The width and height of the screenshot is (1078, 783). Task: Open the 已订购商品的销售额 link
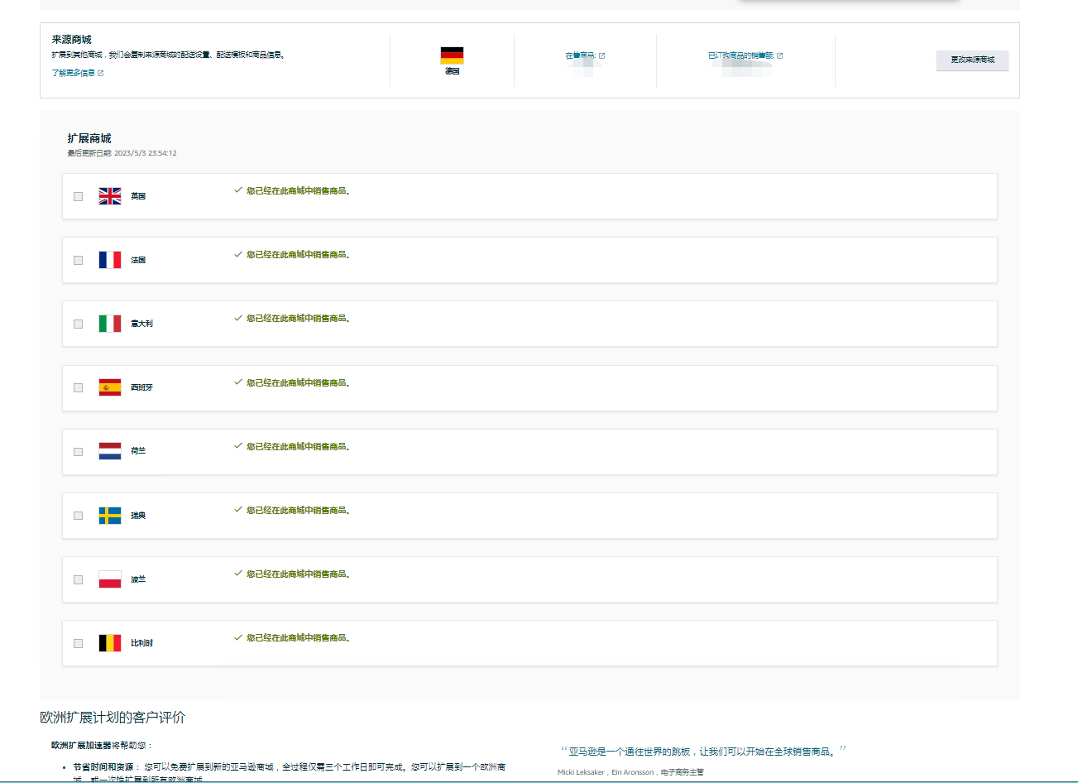tap(741, 55)
